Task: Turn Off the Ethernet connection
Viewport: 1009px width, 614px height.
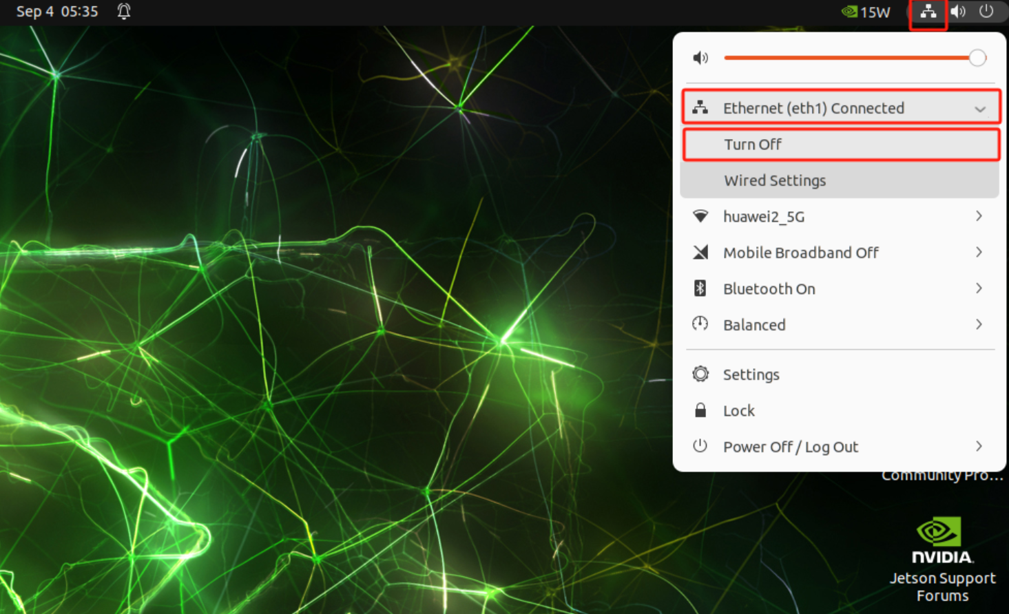Action: (x=753, y=145)
